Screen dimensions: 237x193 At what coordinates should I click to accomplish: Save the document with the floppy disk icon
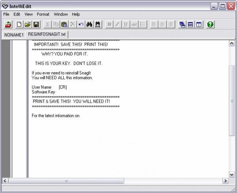pos(36,24)
